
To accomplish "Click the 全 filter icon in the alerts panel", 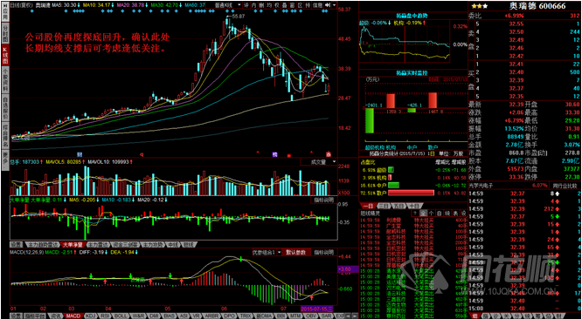I will [x=424, y=214].
